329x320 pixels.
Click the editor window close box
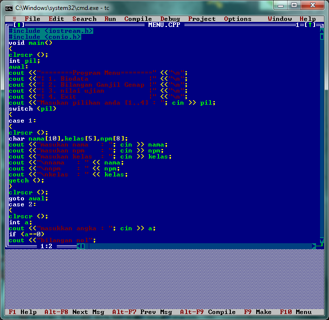19,25
